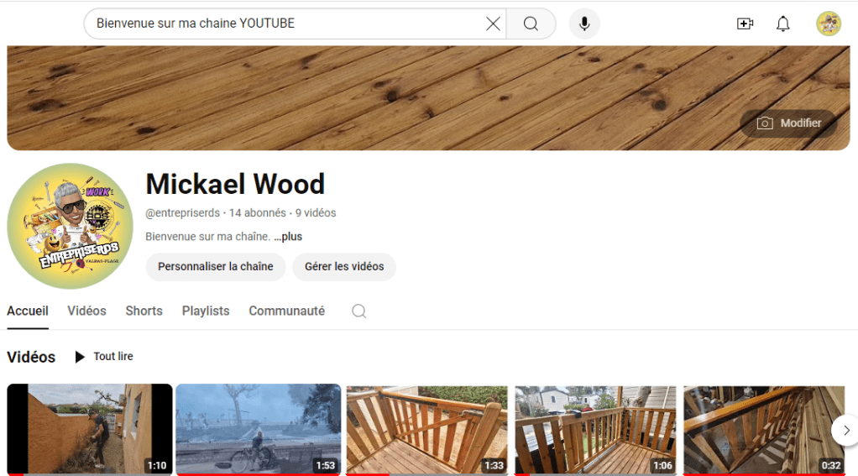Clear the search box with X icon
This screenshot has width=858, height=476.
point(493,24)
